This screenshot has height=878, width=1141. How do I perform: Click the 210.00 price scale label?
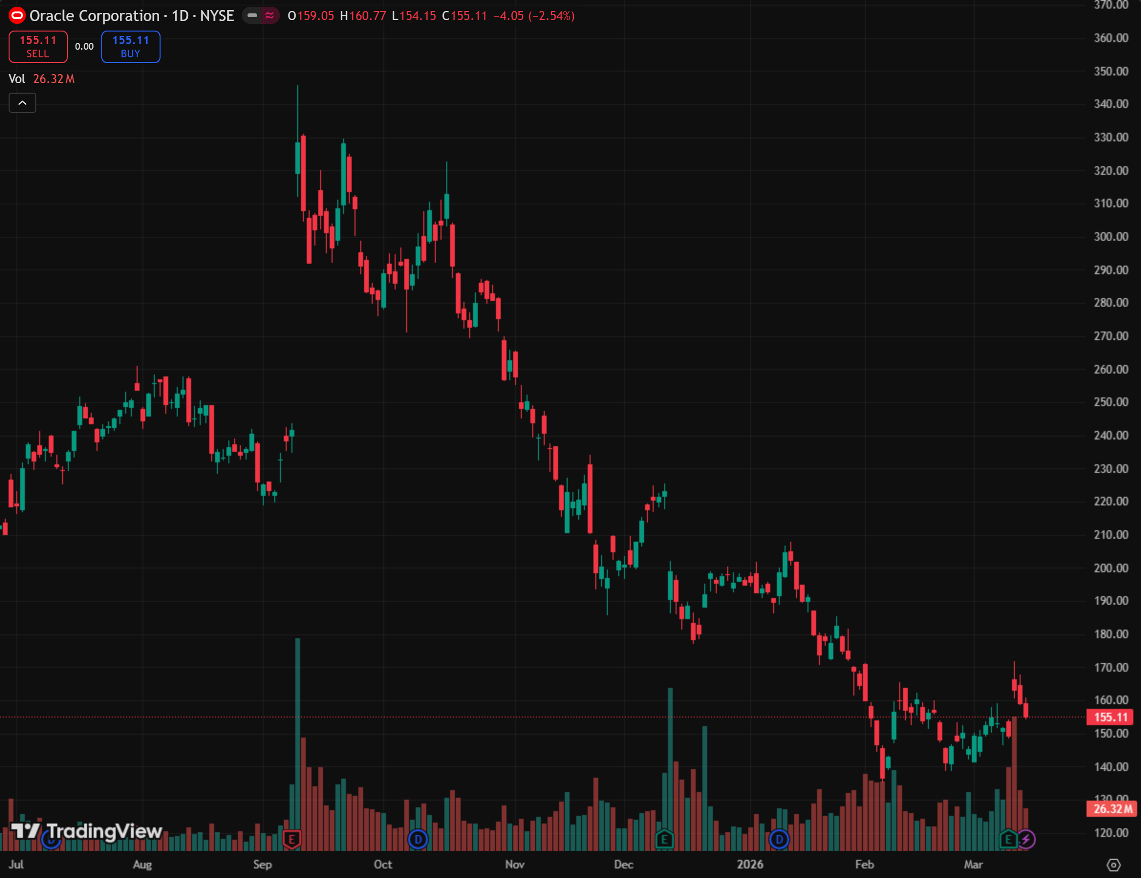pos(1111,535)
